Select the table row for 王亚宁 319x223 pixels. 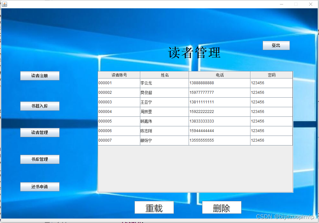(x=164, y=102)
